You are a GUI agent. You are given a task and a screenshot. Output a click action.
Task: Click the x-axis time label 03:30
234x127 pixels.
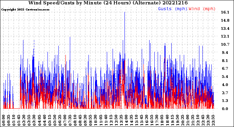click(x=34, y=120)
